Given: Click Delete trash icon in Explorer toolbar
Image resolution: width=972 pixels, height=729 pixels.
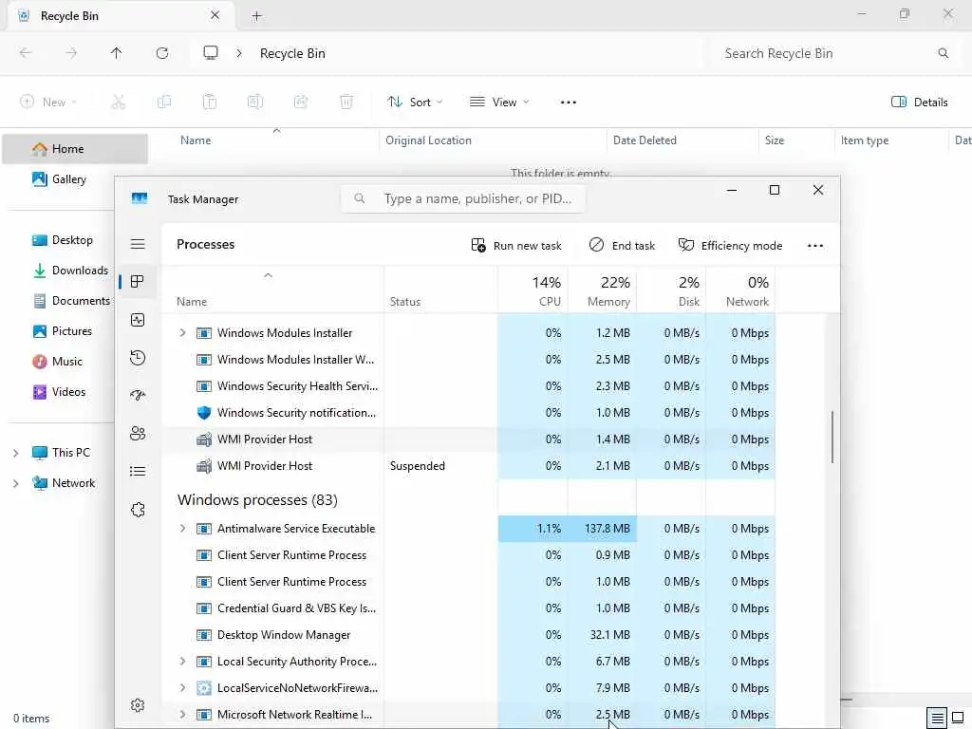Looking at the screenshot, I should coord(346,103).
